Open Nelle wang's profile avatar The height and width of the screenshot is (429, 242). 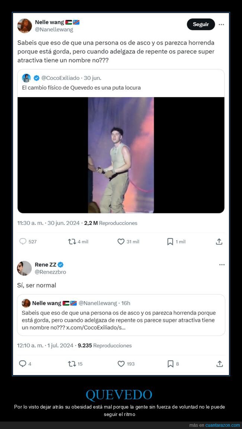25,26
